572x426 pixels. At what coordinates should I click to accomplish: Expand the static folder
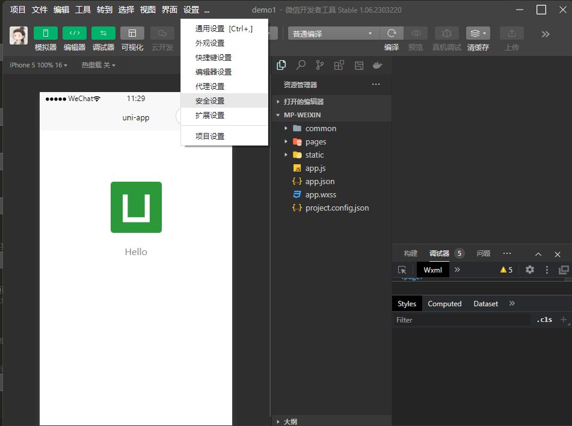[332, 155]
